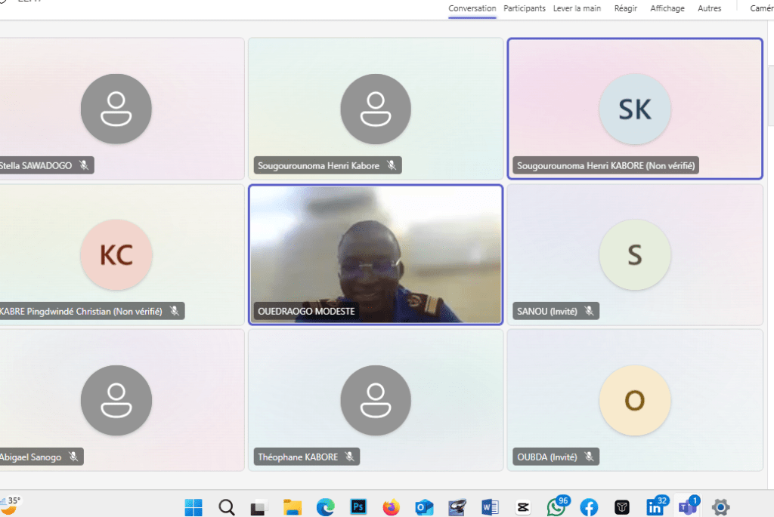The width and height of the screenshot is (774, 517).
Task: Select OUEDRAOGO MODESTE video tile
Action: (x=376, y=254)
